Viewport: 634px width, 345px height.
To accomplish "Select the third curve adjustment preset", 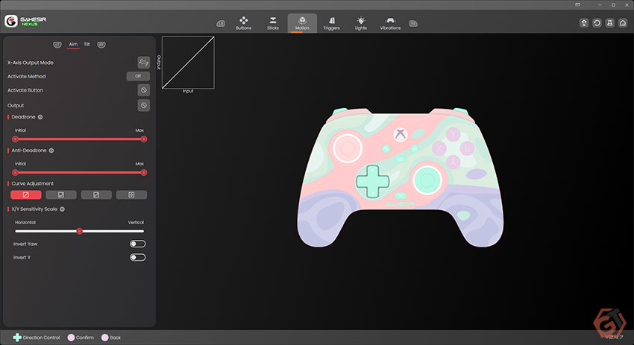I will 96,194.
